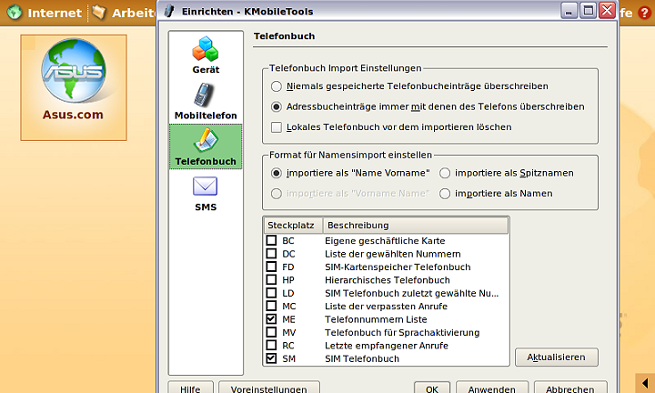Check the HP slot checkbox
The width and height of the screenshot is (655, 393).
point(271,280)
